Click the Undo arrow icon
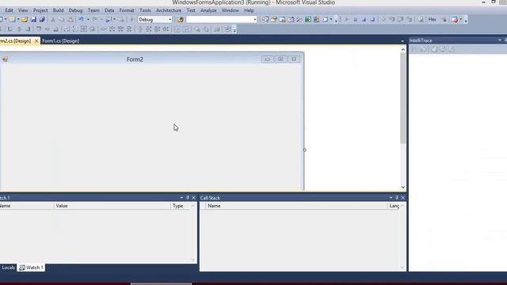Image resolution: width=507 pixels, height=285 pixels. coord(81,20)
